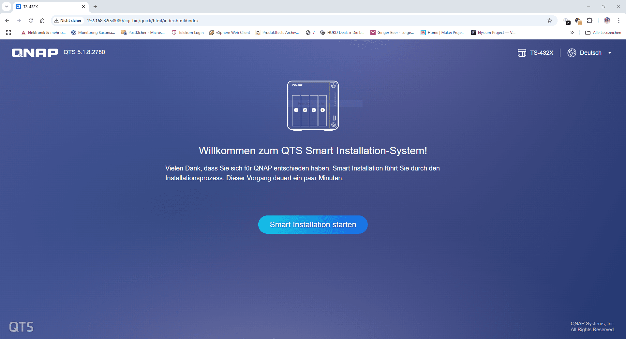This screenshot has width=626, height=339.
Task: Bookmark this page with the star
Action: 550,21
